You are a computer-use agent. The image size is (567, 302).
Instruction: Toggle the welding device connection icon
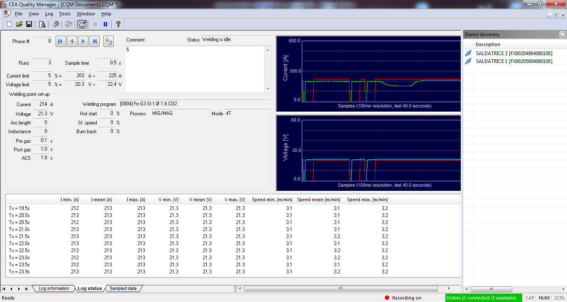click(82, 24)
